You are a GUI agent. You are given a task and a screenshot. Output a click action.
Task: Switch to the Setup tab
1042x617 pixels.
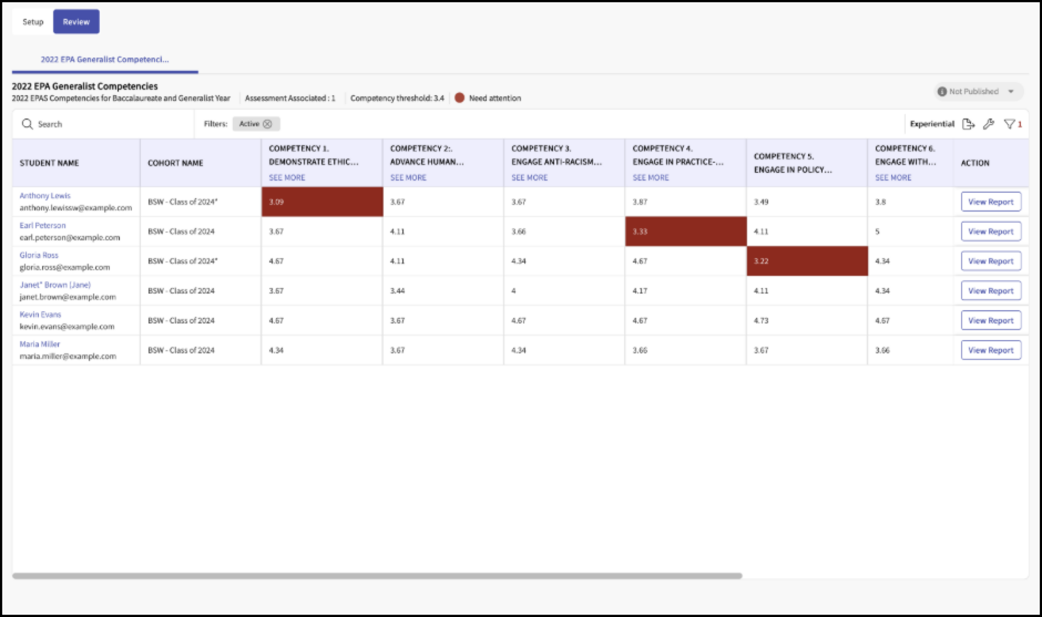point(33,22)
